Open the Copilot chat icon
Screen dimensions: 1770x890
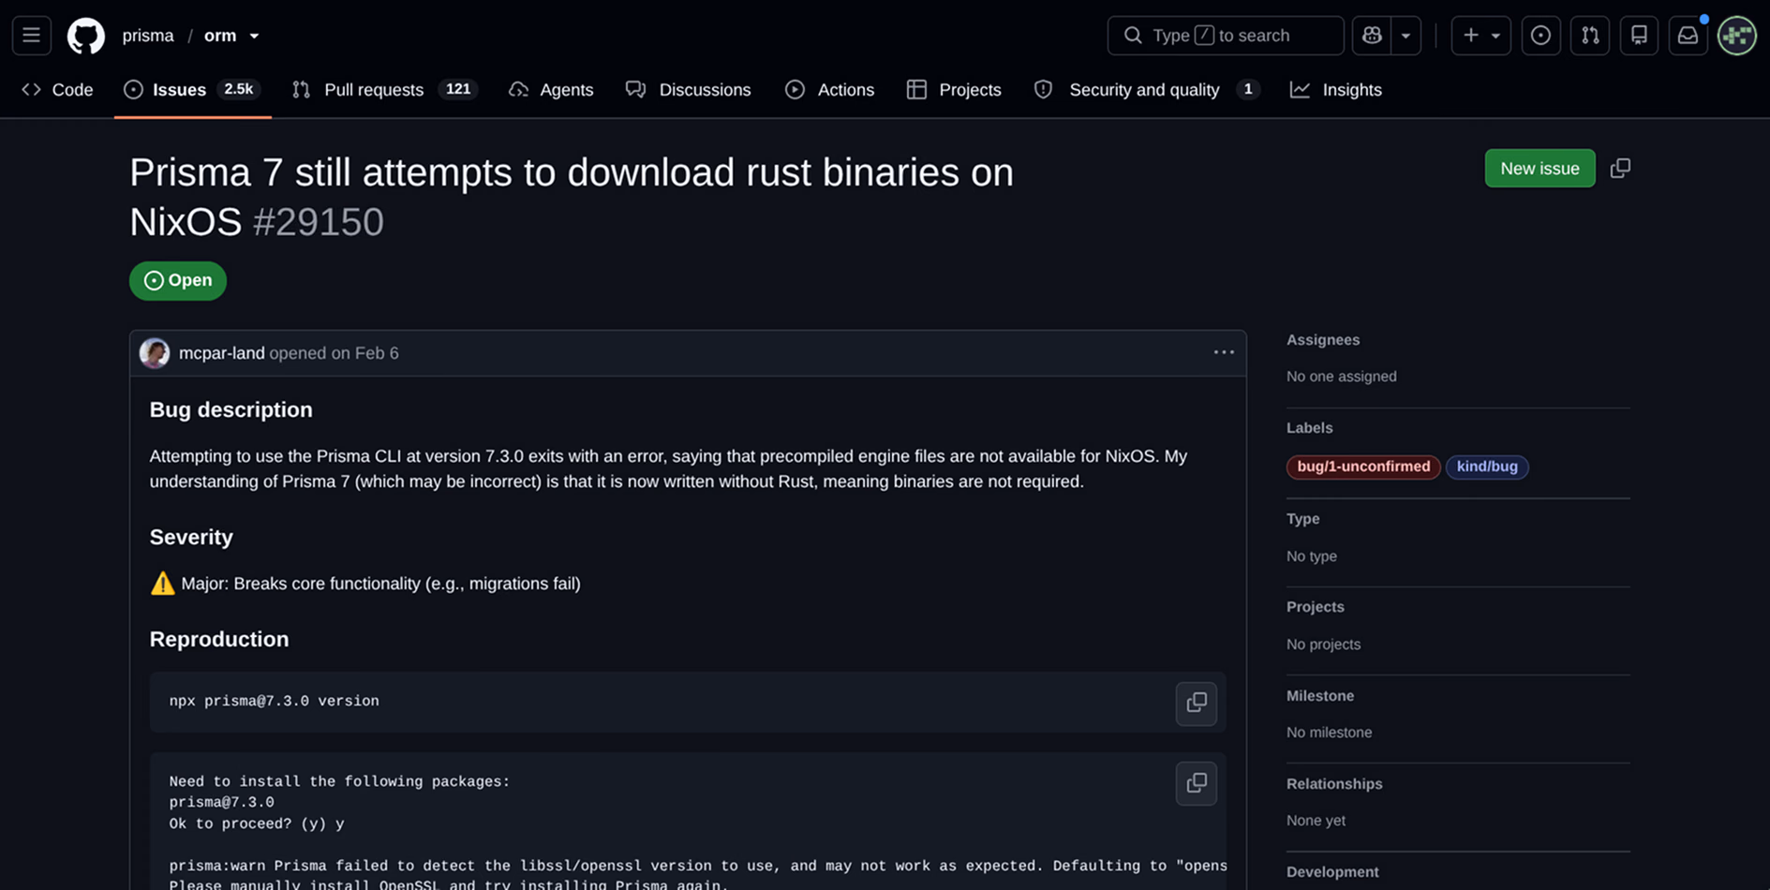1372,36
